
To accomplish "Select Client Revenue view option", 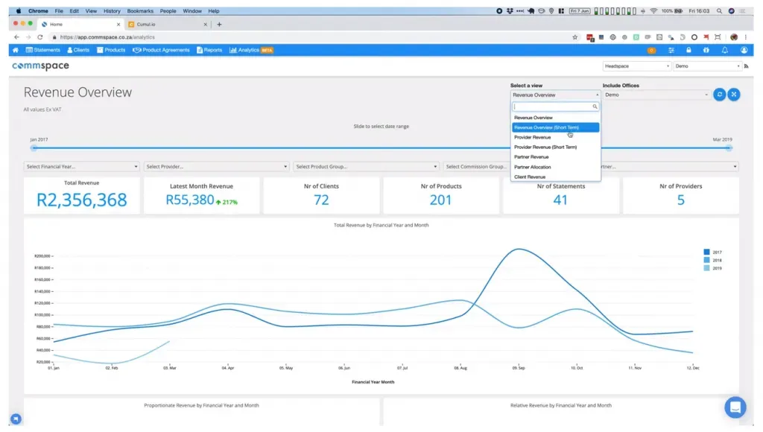I will click(x=555, y=177).
